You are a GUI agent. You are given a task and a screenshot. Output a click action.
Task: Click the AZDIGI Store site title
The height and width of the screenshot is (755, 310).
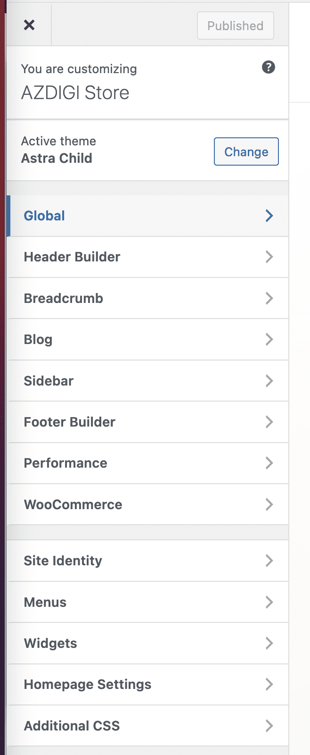pos(75,92)
